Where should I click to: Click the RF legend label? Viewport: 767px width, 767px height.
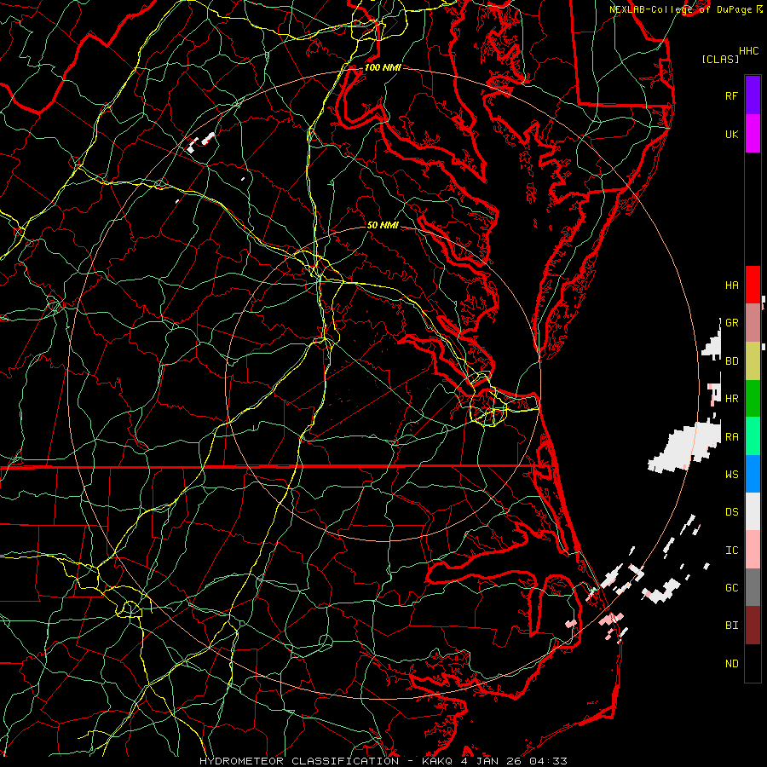731,95
